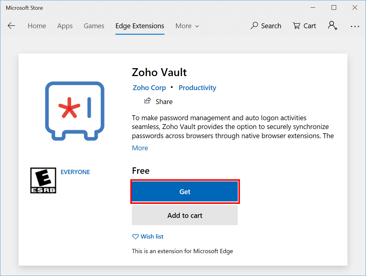Open the Games tab
This screenshot has width=366, height=276.
click(x=94, y=26)
